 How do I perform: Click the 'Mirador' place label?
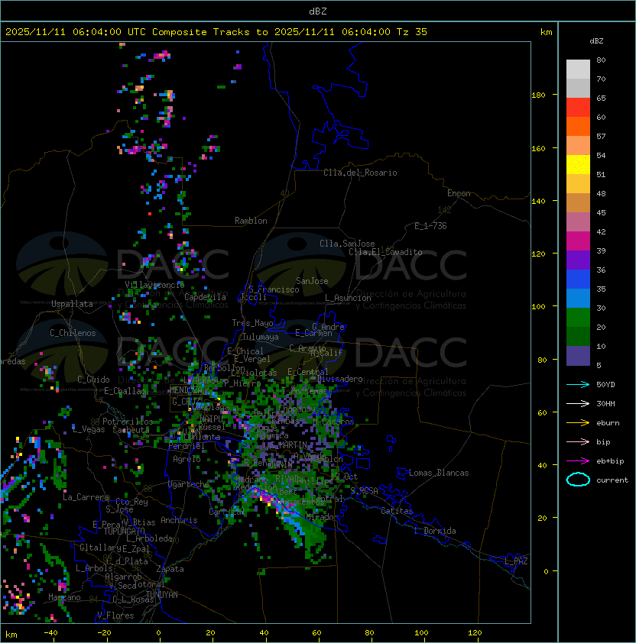tap(323, 517)
